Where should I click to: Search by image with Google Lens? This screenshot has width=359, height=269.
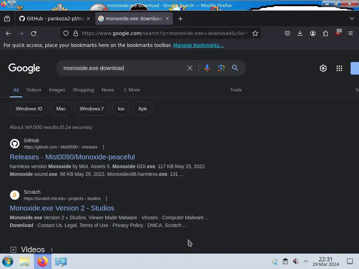pyautogui.click(x=221, y=68)
